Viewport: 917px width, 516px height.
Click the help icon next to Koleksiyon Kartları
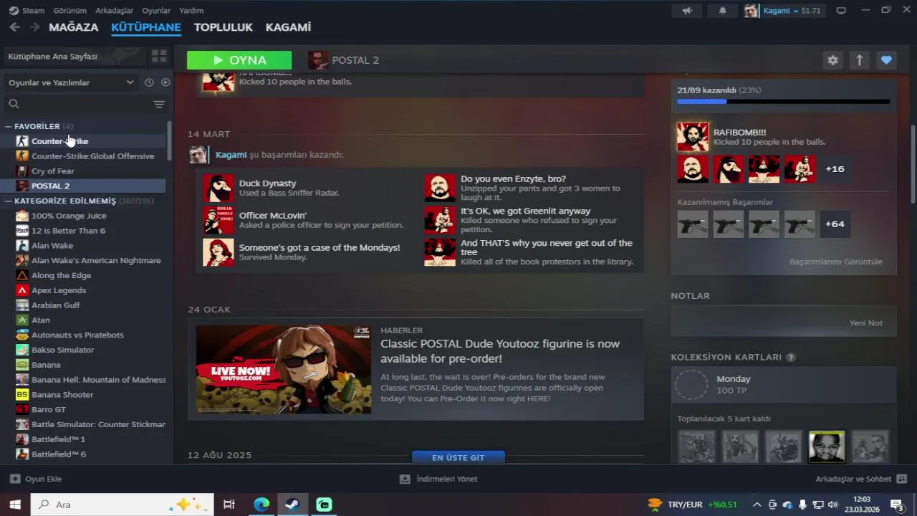point(791,357)
